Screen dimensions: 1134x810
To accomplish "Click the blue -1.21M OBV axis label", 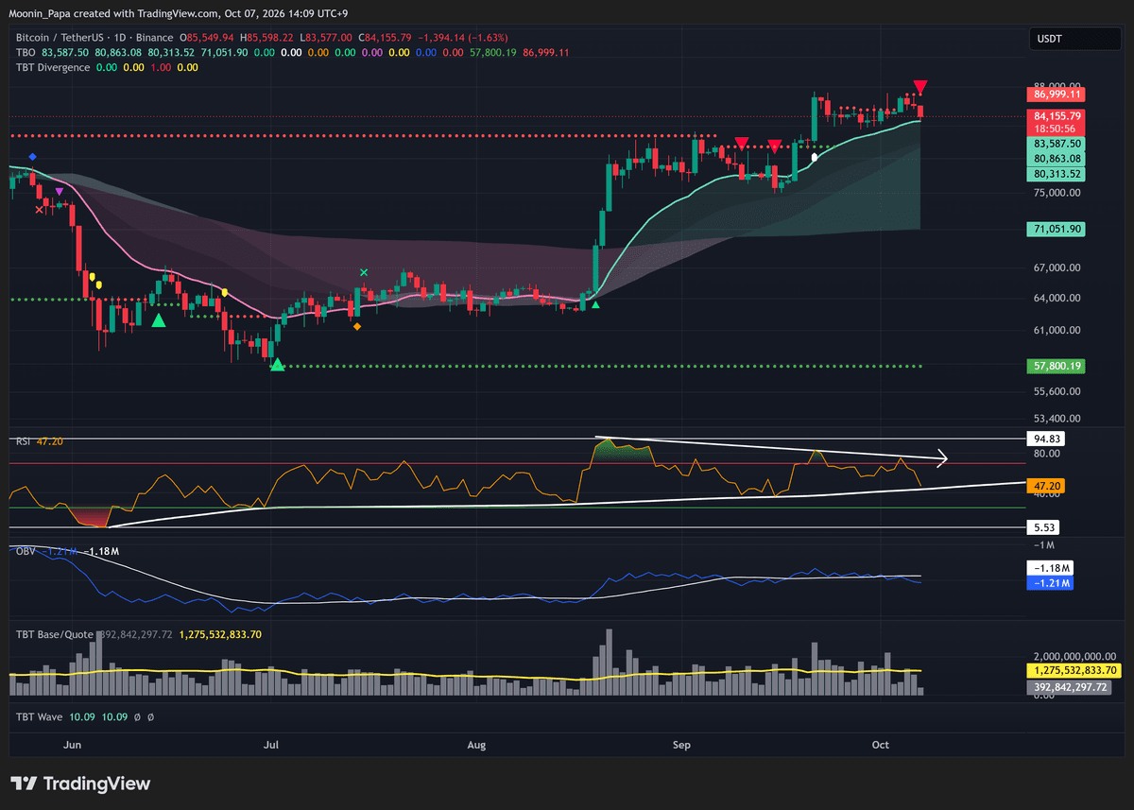I will [x=1052, y=583].
